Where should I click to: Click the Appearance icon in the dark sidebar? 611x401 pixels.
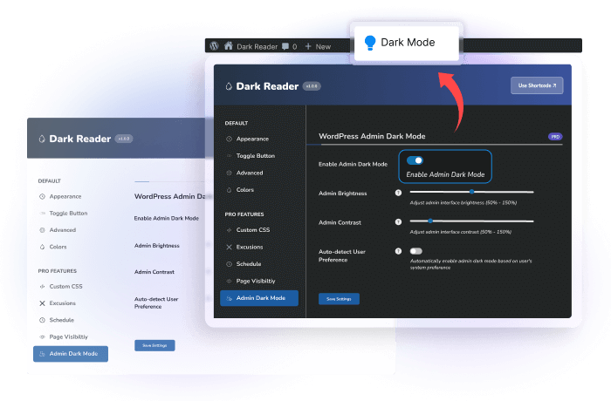pos(229,139)
